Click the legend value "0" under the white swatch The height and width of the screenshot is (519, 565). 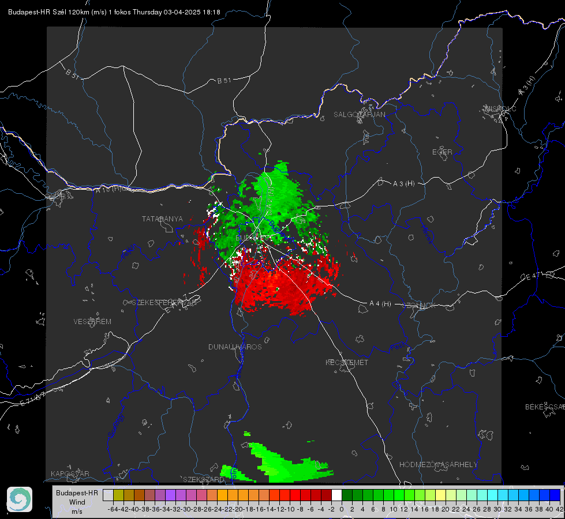click(342, 509)
